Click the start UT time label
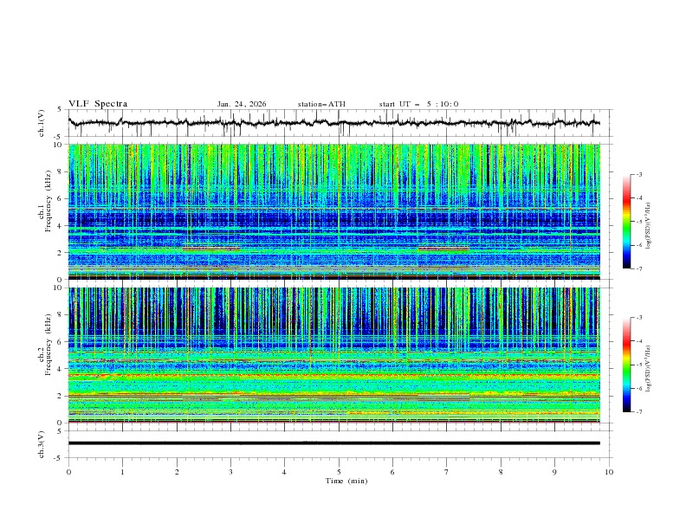 (x=418, y=104)
